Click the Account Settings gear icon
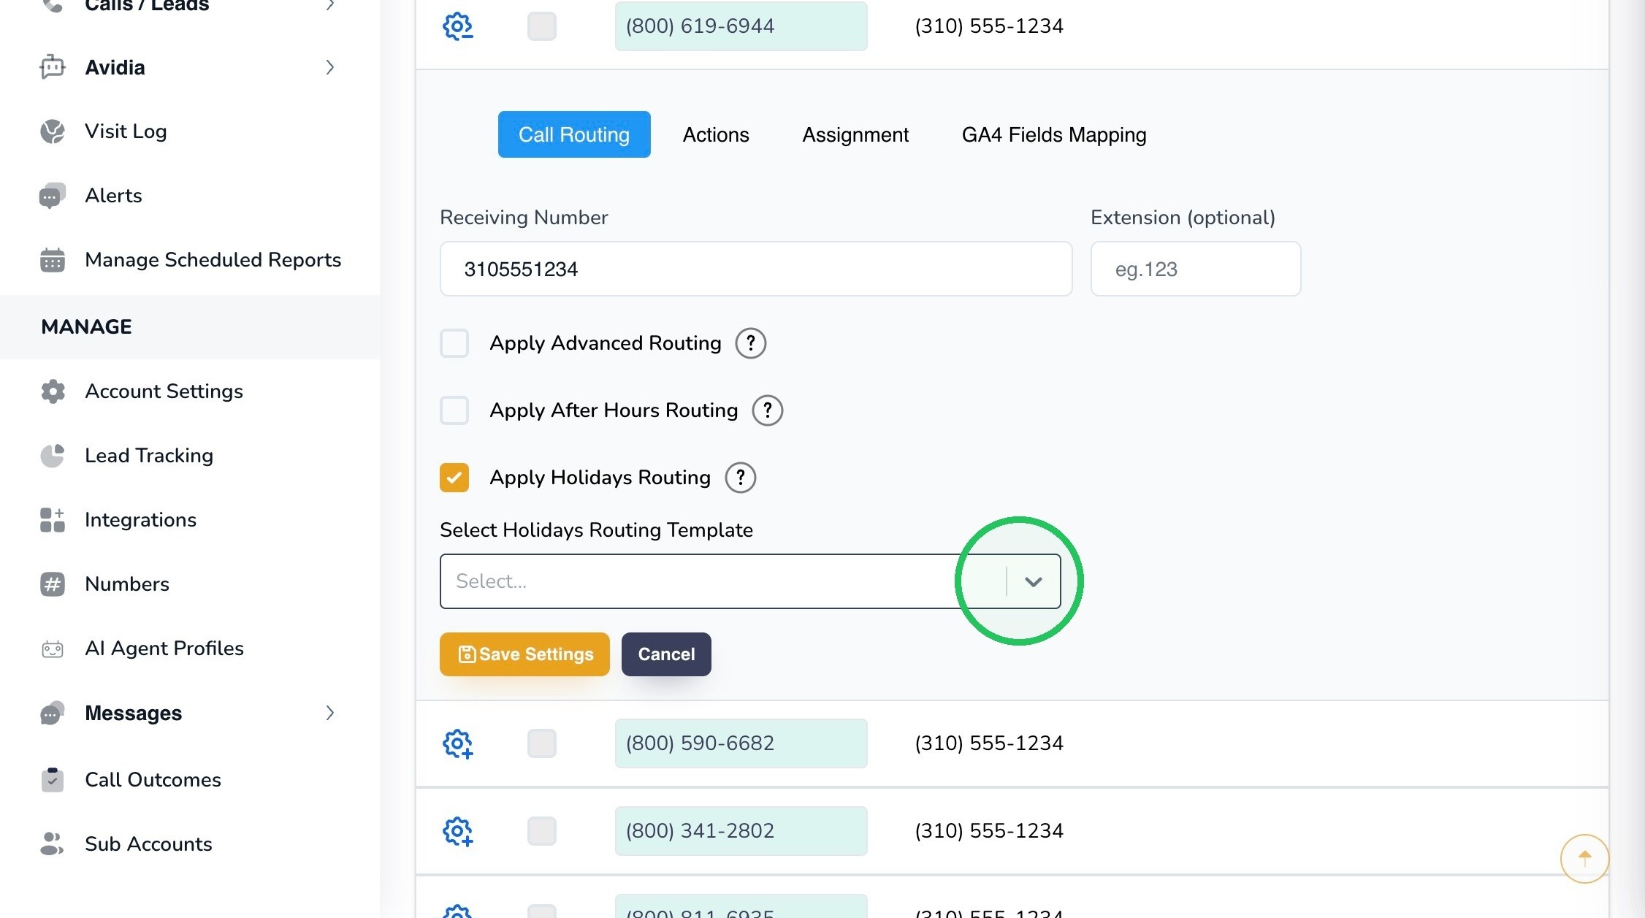The image size is (1645, 918). pyautogui.click(x=53, y=391)
